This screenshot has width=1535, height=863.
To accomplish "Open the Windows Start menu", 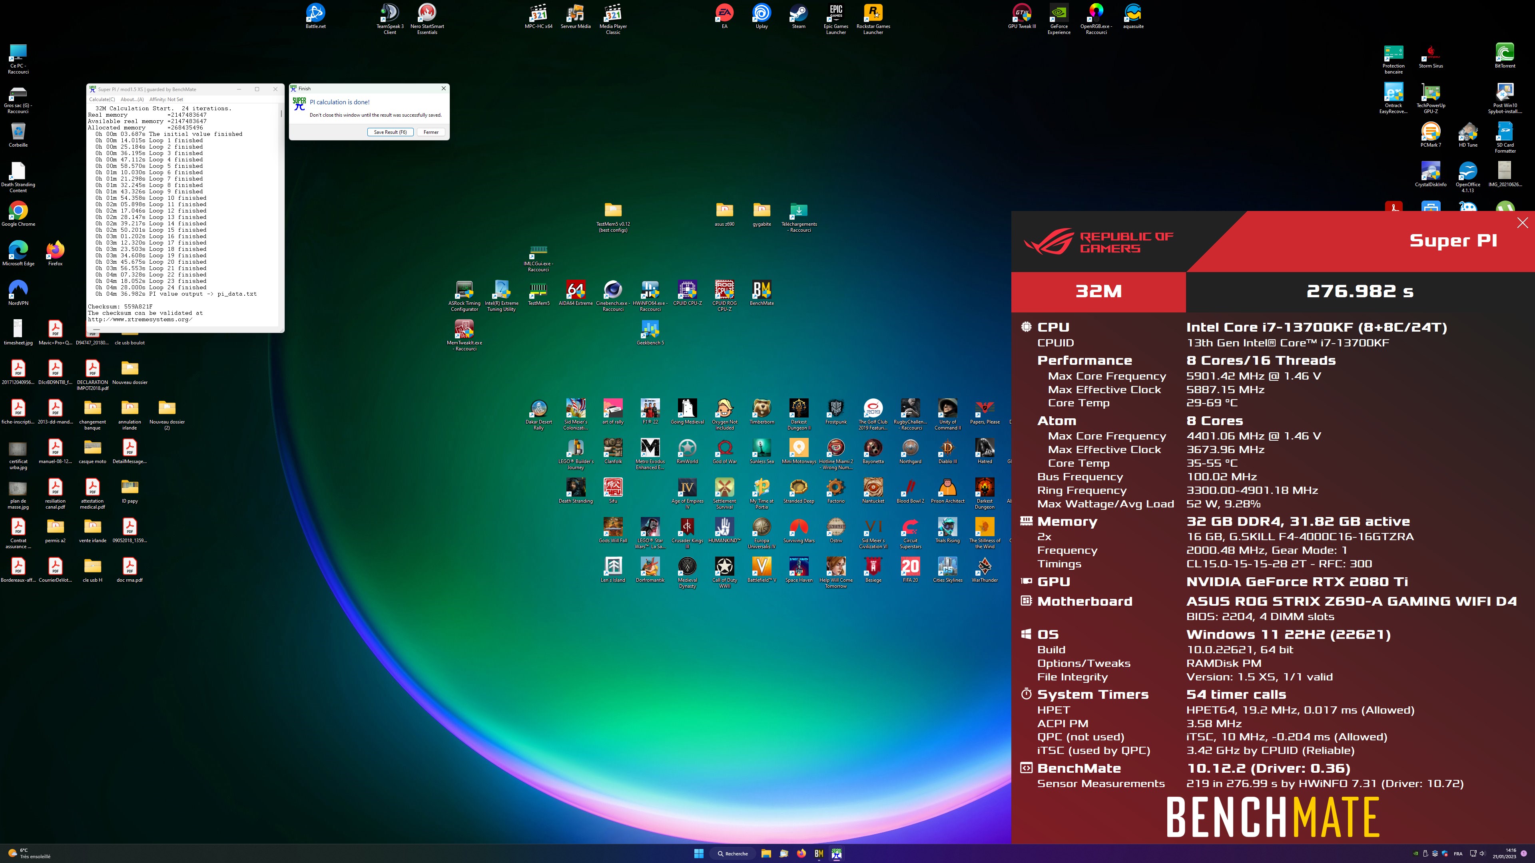I will [698, 853].
